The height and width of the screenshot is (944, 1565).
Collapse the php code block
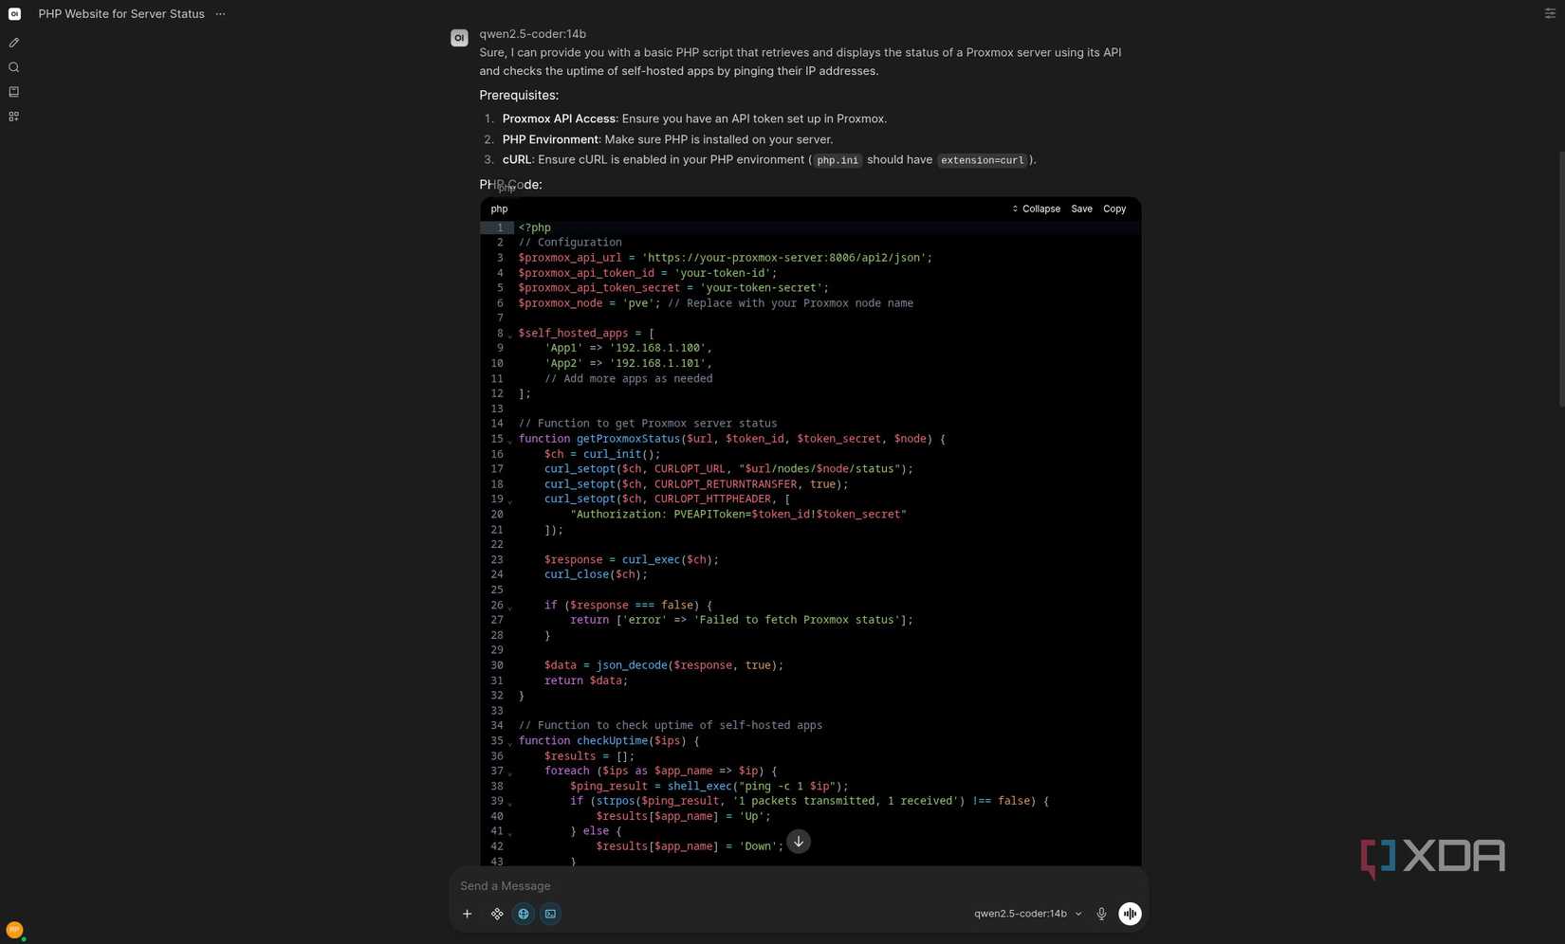(x=1036, y=209)
